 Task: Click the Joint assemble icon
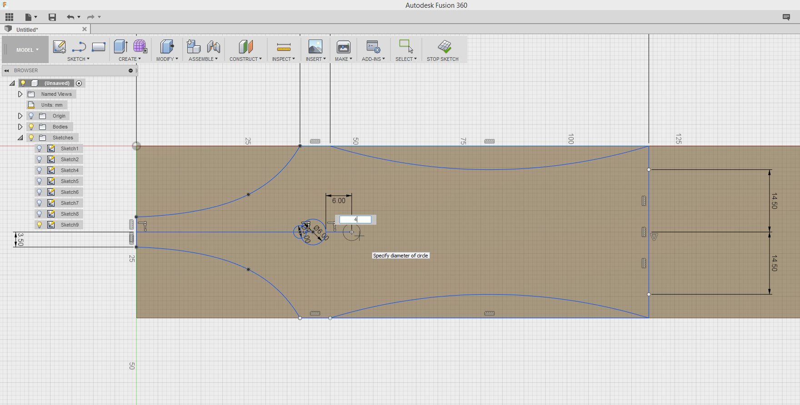point(214,46)
